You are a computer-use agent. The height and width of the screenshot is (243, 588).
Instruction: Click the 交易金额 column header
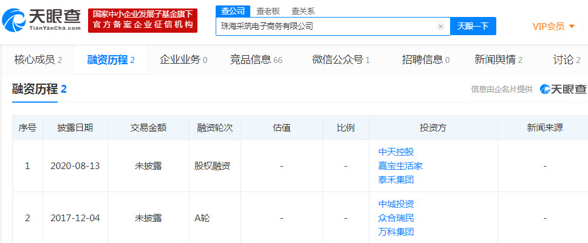coord(148,127)
